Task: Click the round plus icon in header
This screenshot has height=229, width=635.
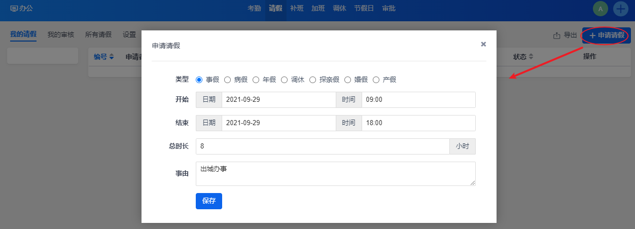Action: pos(621,9)
